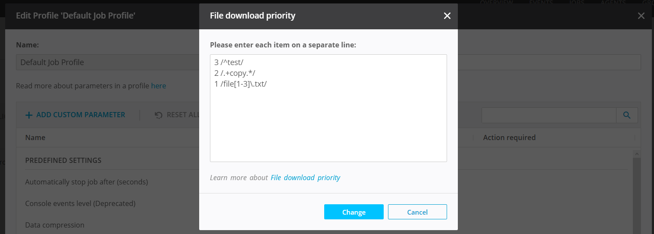Click the parameter search text box
Image resolution: width=654 pixels, height=234 pixels.
pyautogui.click(x=548, y=115)
